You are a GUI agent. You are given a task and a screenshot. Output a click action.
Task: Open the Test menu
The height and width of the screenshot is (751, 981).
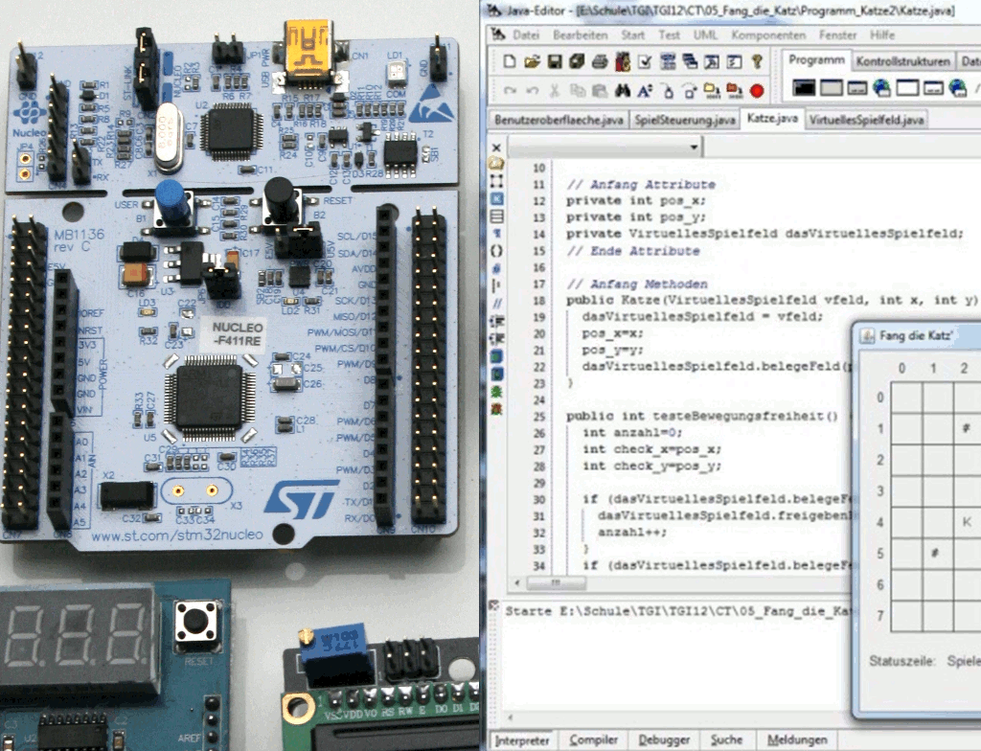tap(669, 35)
